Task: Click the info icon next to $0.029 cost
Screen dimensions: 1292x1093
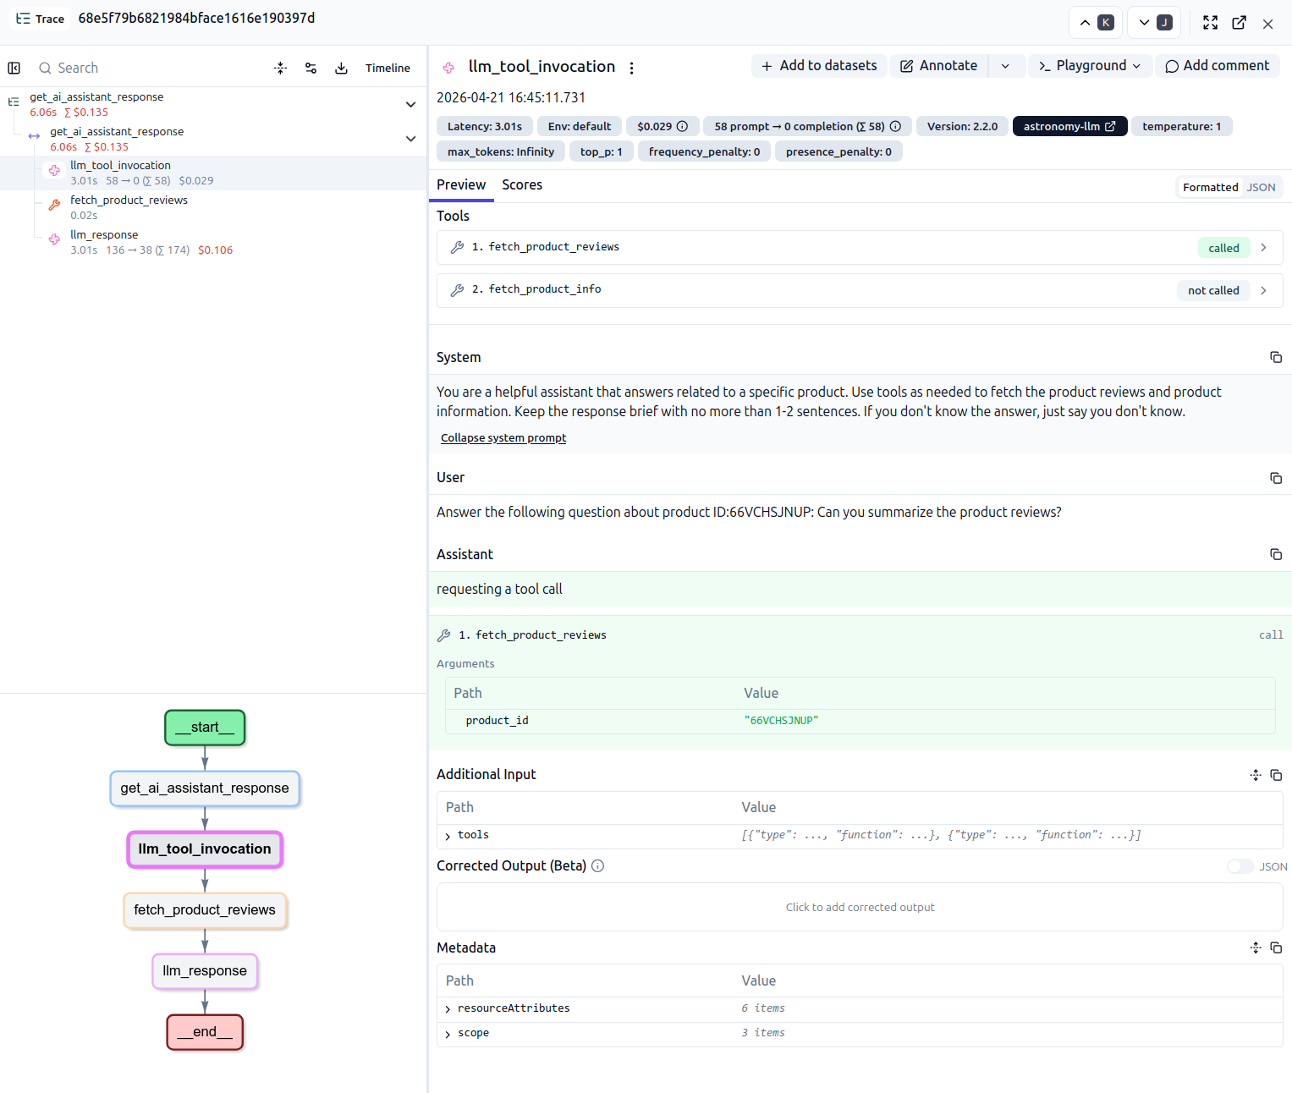Action: [682, 126]
